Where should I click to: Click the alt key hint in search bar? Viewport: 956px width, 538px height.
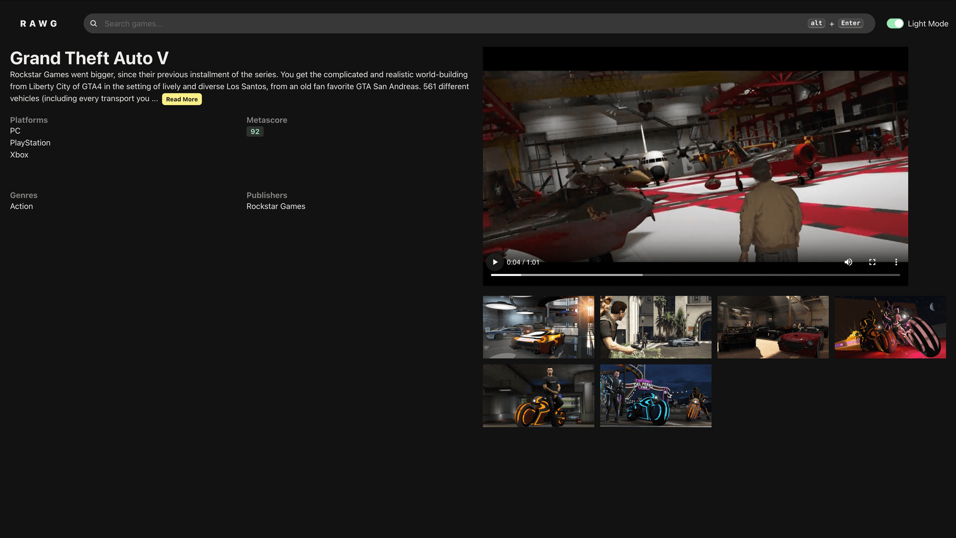coord(816,23)
